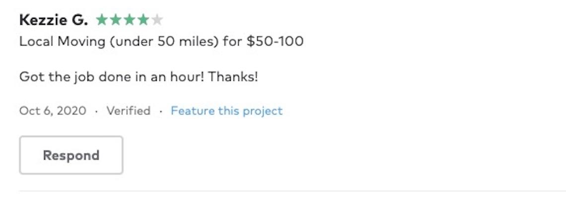566x202 pixels.
Task: Click the dot separator after Verified
Action: pos(160,111)
